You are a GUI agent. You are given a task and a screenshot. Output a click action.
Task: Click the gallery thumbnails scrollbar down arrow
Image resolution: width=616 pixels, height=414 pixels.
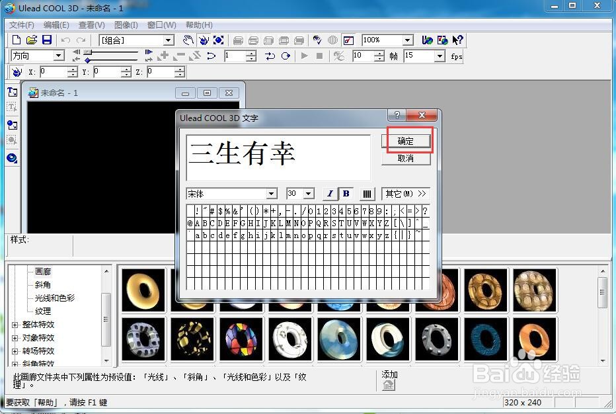click(x=603, y=361)
